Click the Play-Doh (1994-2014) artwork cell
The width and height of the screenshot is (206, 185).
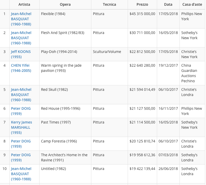[x=59, y=52]
